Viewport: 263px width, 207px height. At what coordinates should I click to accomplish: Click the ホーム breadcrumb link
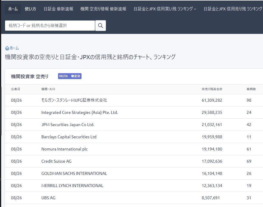point(14,48)
